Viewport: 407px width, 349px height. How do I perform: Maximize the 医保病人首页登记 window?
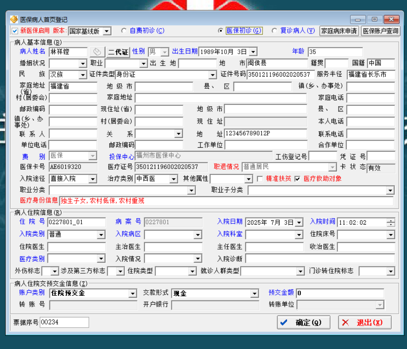[374, 19]
